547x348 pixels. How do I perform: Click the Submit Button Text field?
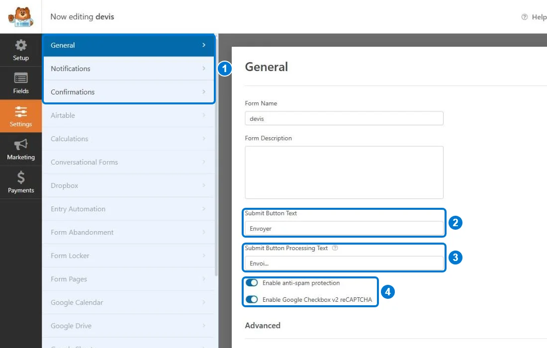point(344,228)
